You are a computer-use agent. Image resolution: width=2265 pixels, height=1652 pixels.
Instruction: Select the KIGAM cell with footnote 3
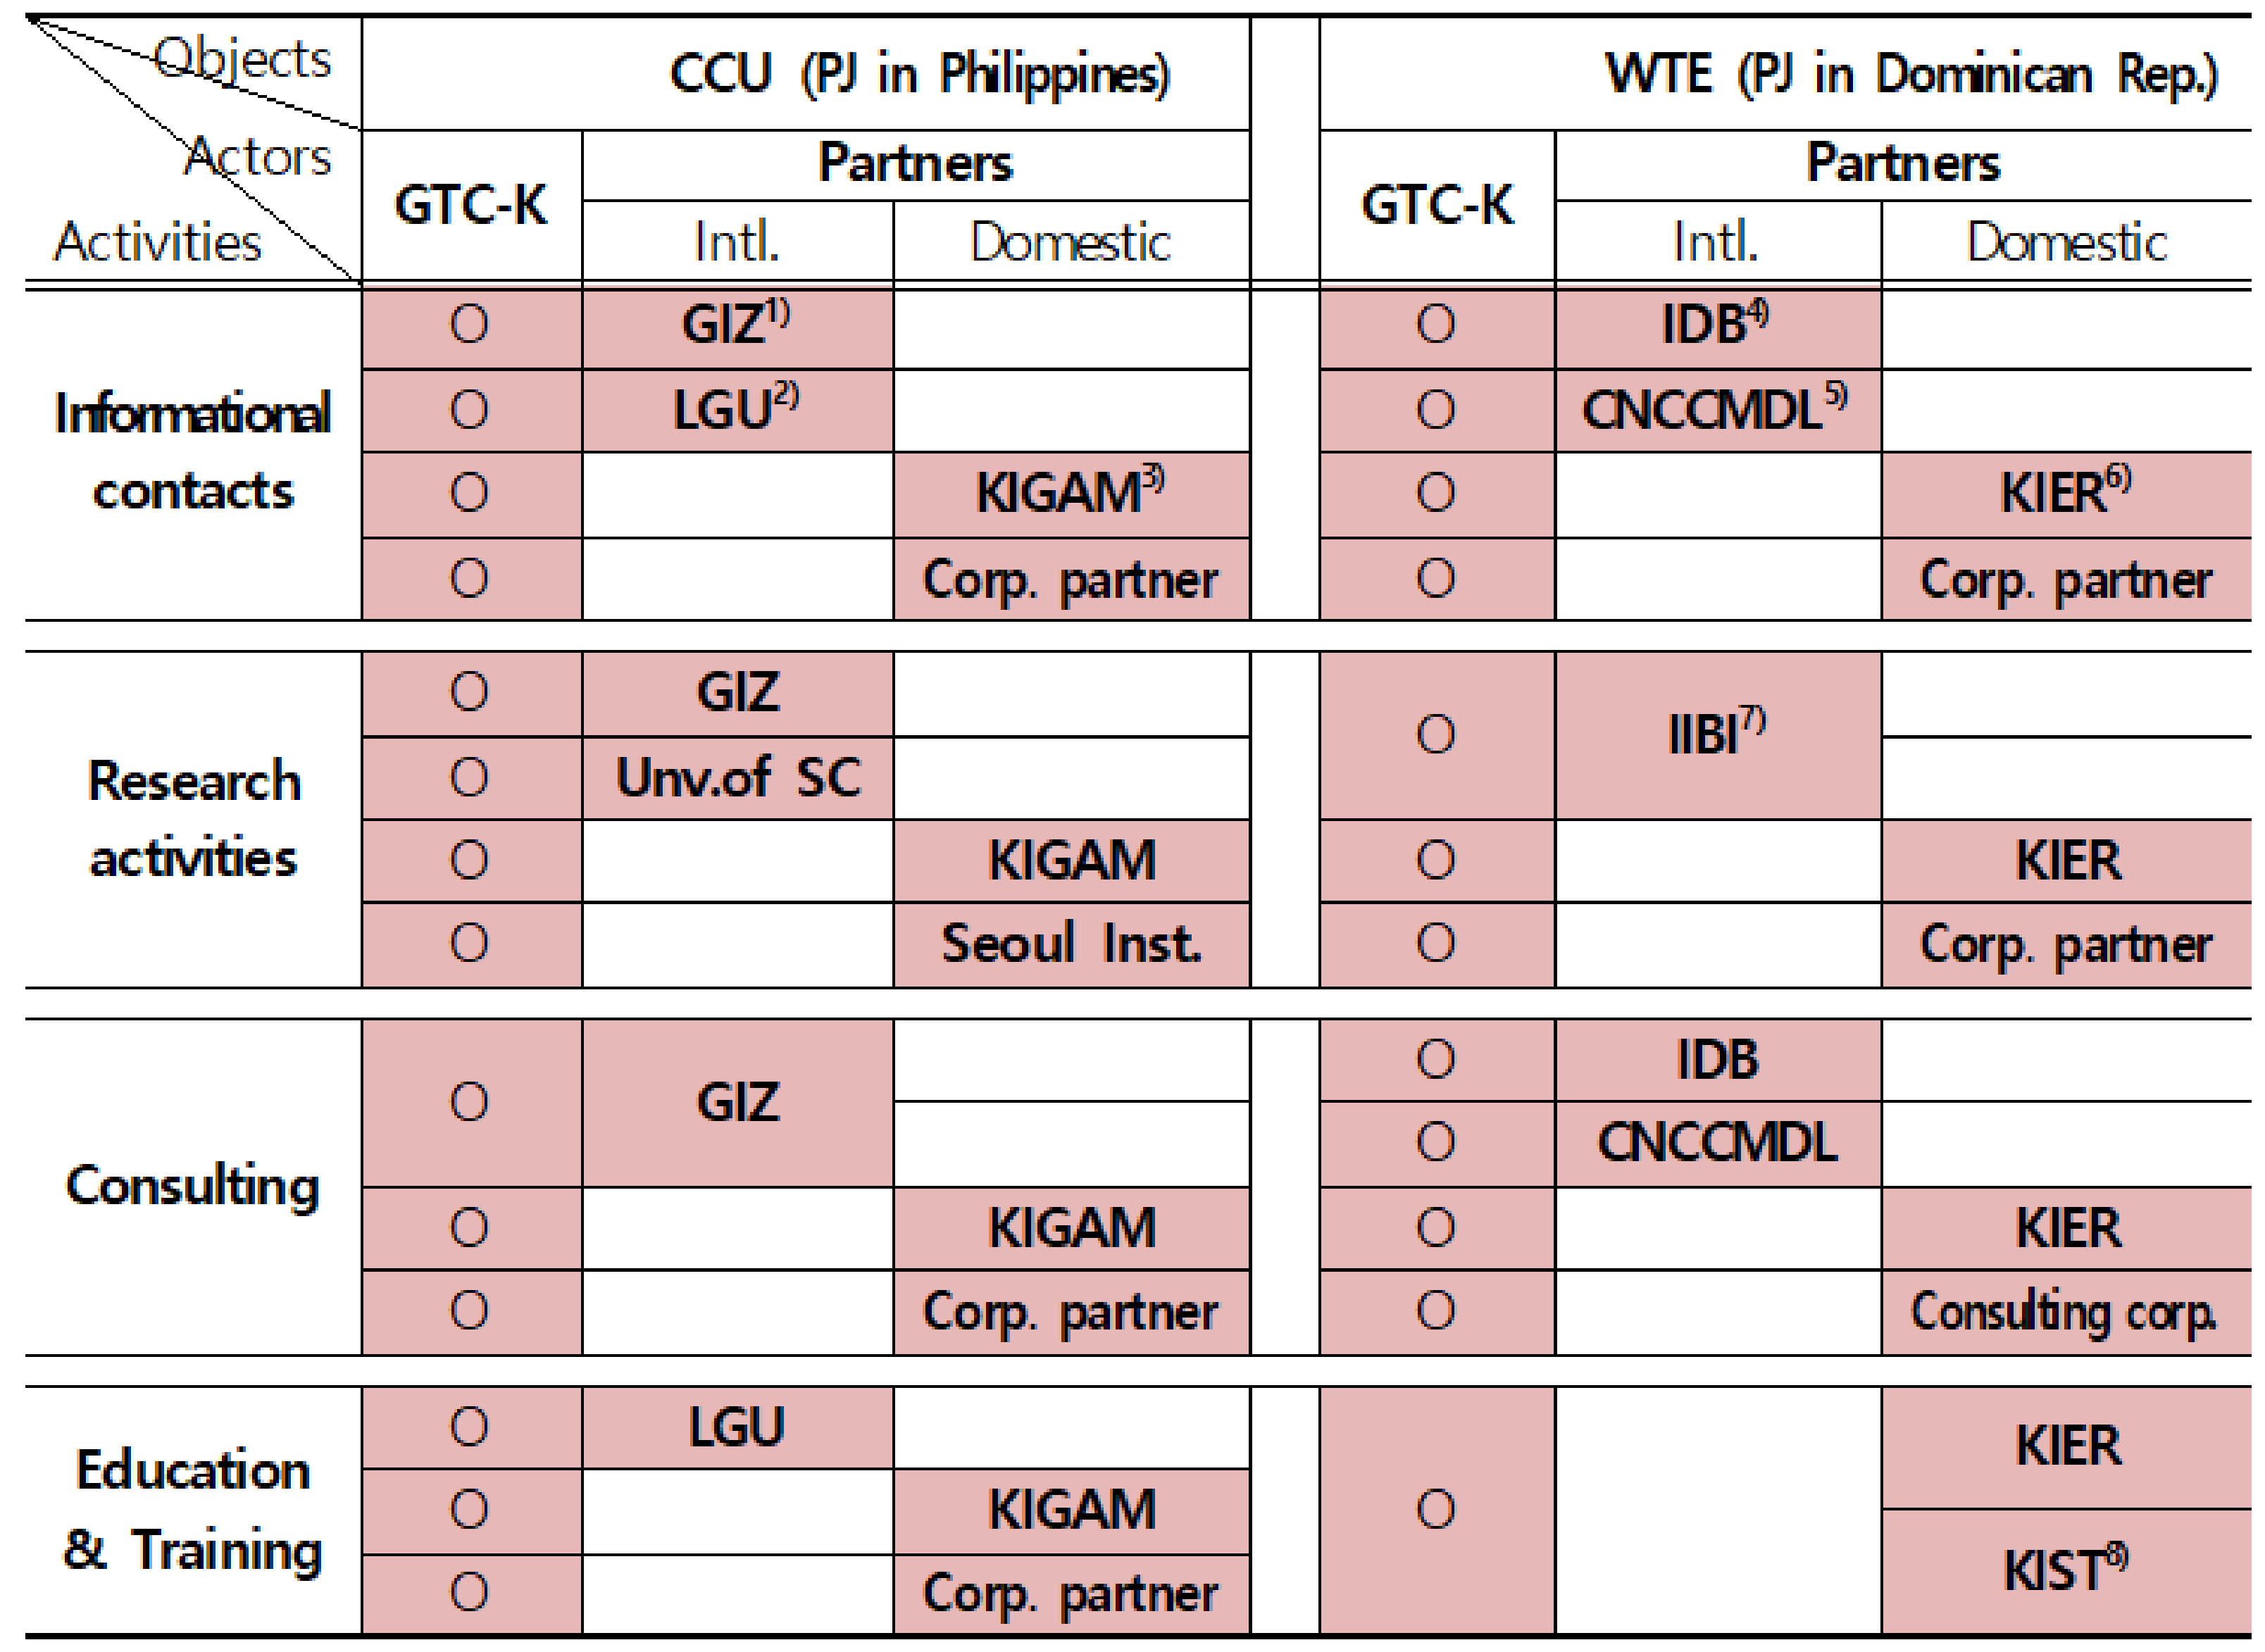click(x=1070, y=493)
